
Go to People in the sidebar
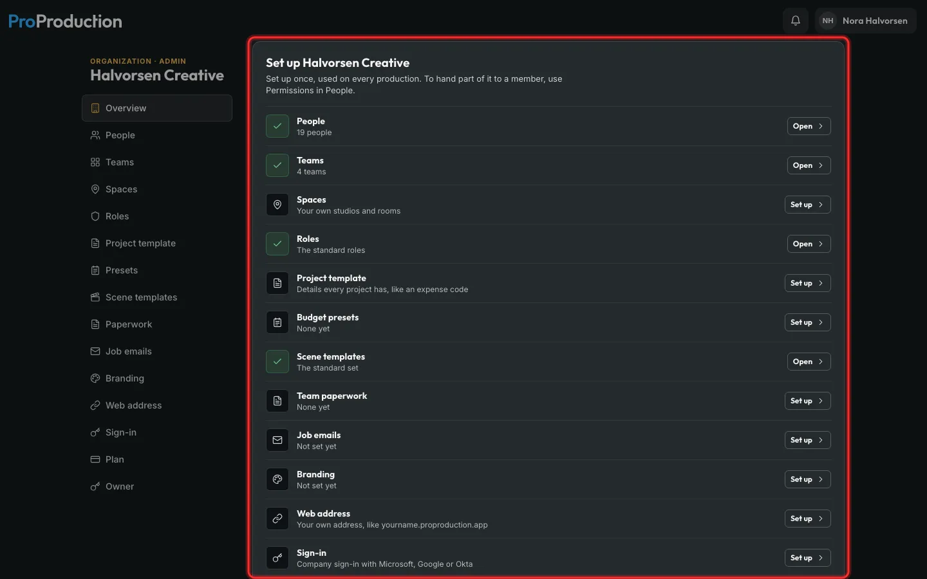(157, 135)
